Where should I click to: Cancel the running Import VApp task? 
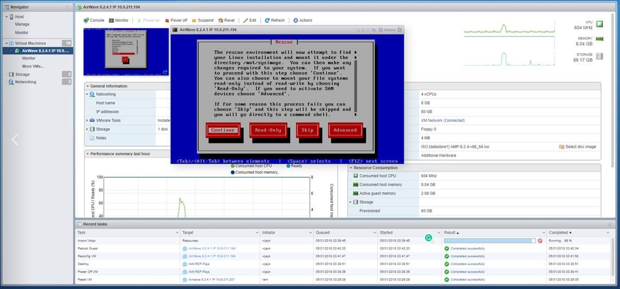pos(540,241)
